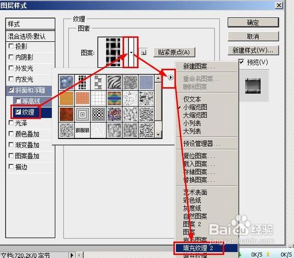Load the 填充纹理 2 pattern set
Viewport: 294px width, 258px height.
[207, 248]
